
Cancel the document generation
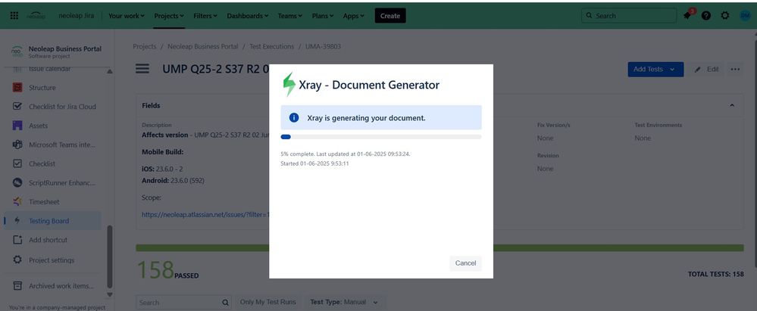click(465, 263)
